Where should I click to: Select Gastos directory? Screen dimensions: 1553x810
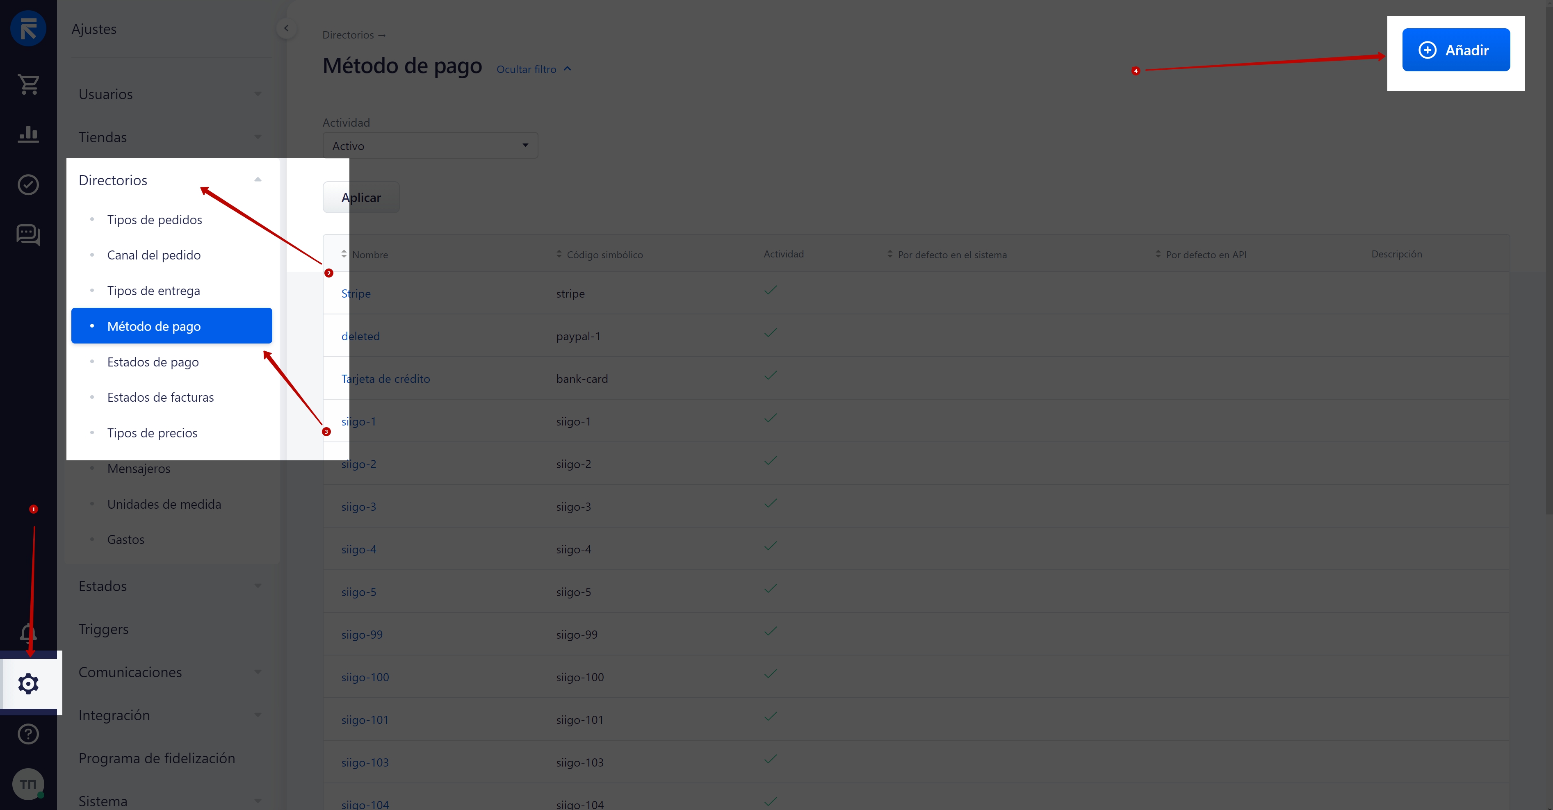click(x=125, y=540)
